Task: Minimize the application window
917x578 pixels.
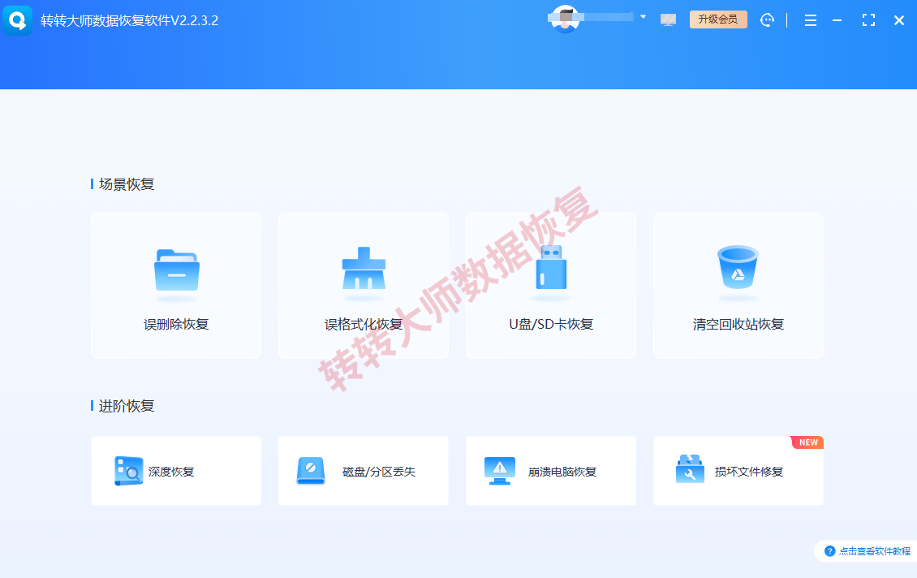Action: 837,20
